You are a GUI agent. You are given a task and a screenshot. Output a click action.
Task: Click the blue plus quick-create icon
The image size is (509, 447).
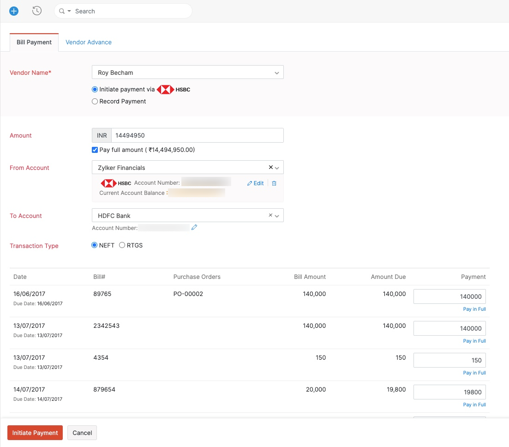click(x=14, y=11)
